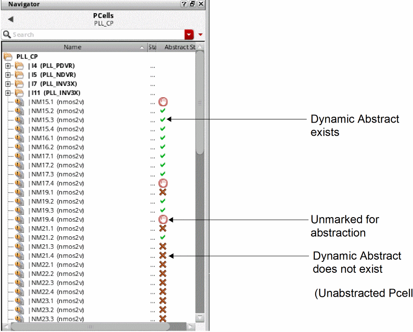Click the green check for NM17.2

click(163, 165)
